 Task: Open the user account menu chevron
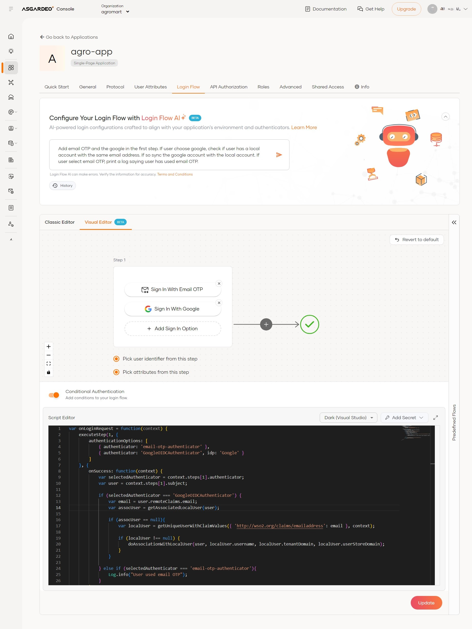[x=465, y=9]
